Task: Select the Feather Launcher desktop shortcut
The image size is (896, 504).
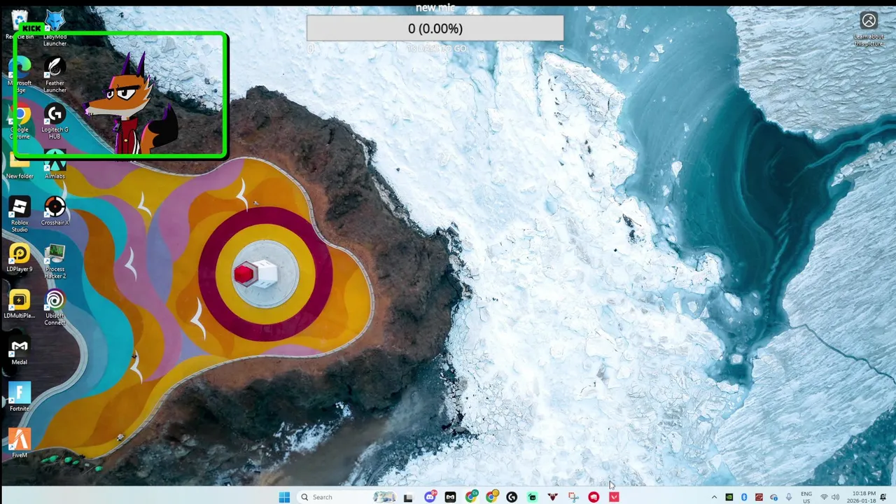Action: [55, 75]
